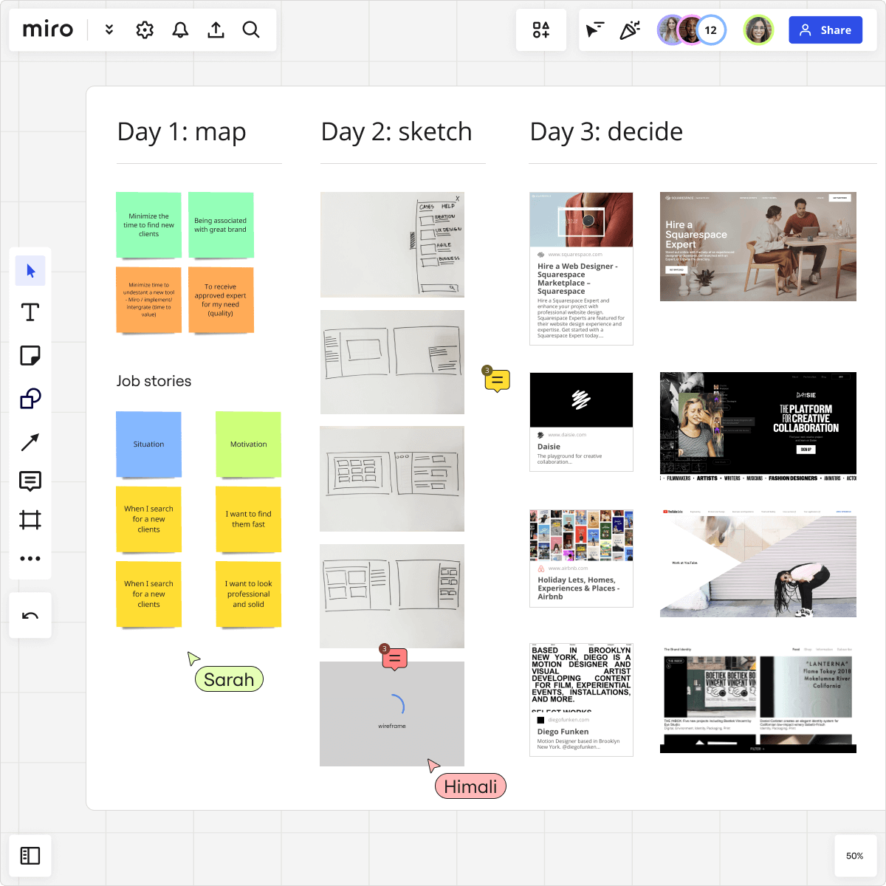This screenshot has width=886, height=886.
Task: Open the Diego Funken link card
Action: 581,699
